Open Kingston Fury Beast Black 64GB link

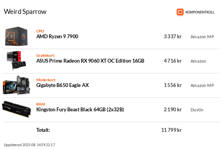[x=80, y=109]
